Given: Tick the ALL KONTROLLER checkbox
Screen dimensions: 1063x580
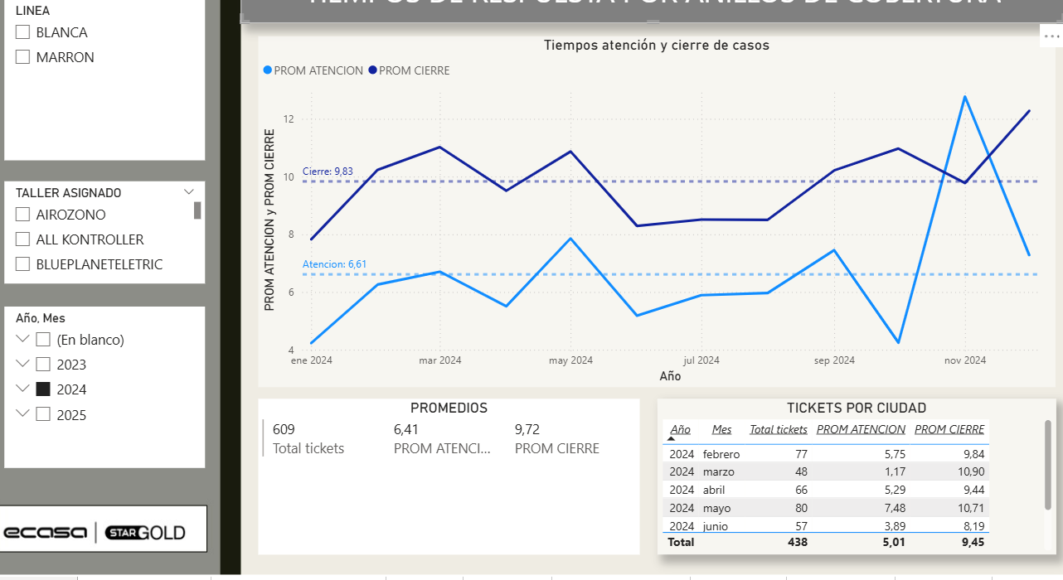Looking at the screenshot, I should [22, 239].
